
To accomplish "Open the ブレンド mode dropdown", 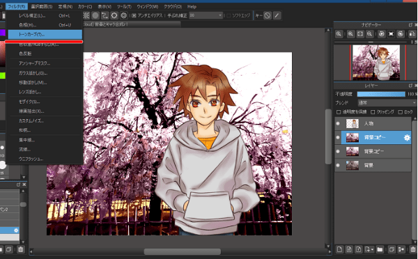I will pos(387,102).
